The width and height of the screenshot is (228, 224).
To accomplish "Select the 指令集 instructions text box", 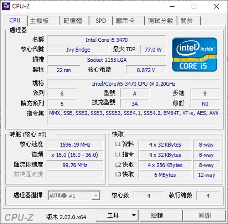I will coord(134,117).
